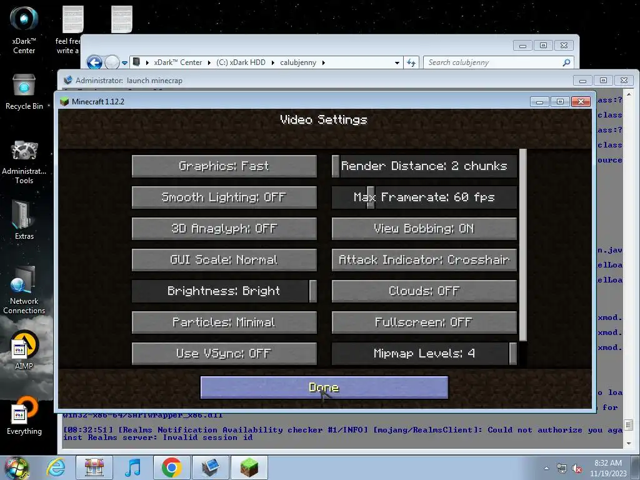Image resolution: width=640 pixels, height=480 pixels.
Task: Click the 'Invalid session id' console text
Action: (x=207, y=437)
